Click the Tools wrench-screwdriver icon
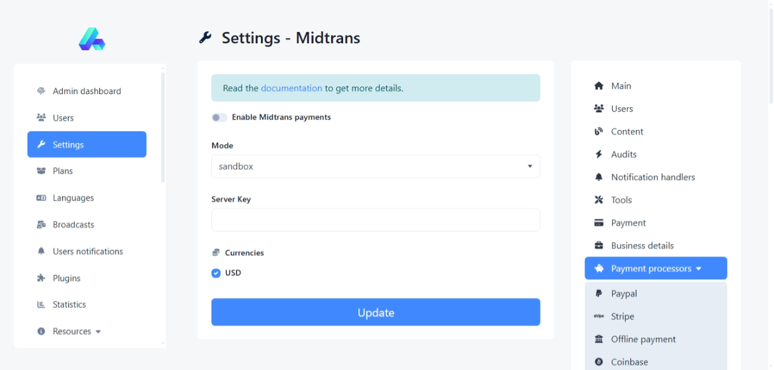The height and width of the screenshot is (370, 774). [598, 200]
